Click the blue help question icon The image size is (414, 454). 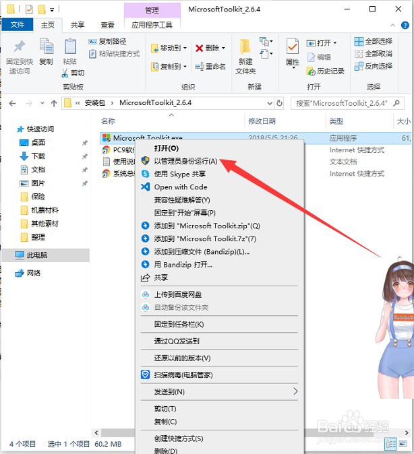[x=405, y=25]
